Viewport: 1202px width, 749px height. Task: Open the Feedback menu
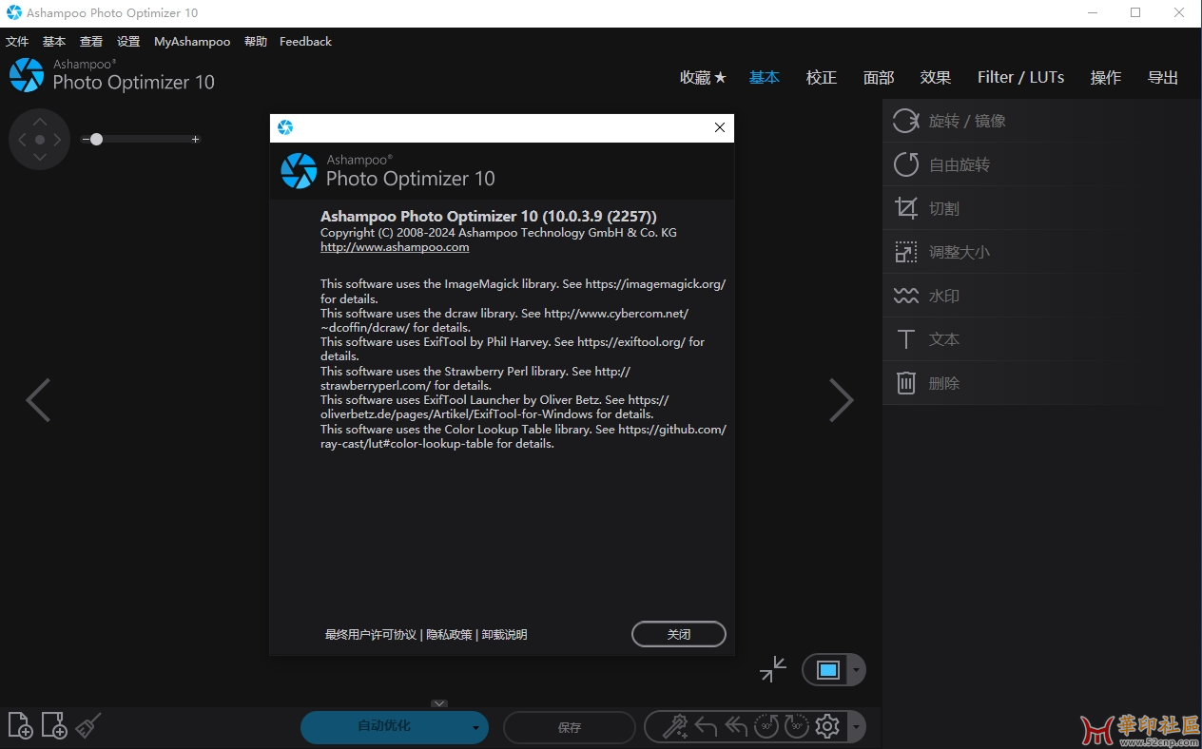[305, 42]
